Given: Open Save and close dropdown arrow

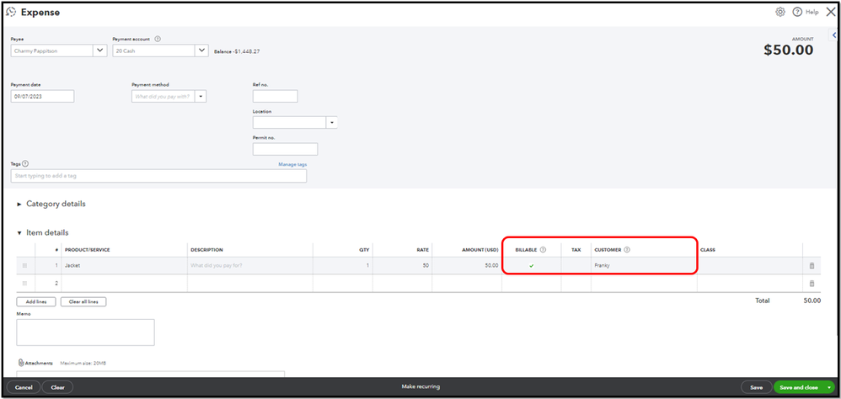Looking at the screenshot, I should tap(830, 387).
